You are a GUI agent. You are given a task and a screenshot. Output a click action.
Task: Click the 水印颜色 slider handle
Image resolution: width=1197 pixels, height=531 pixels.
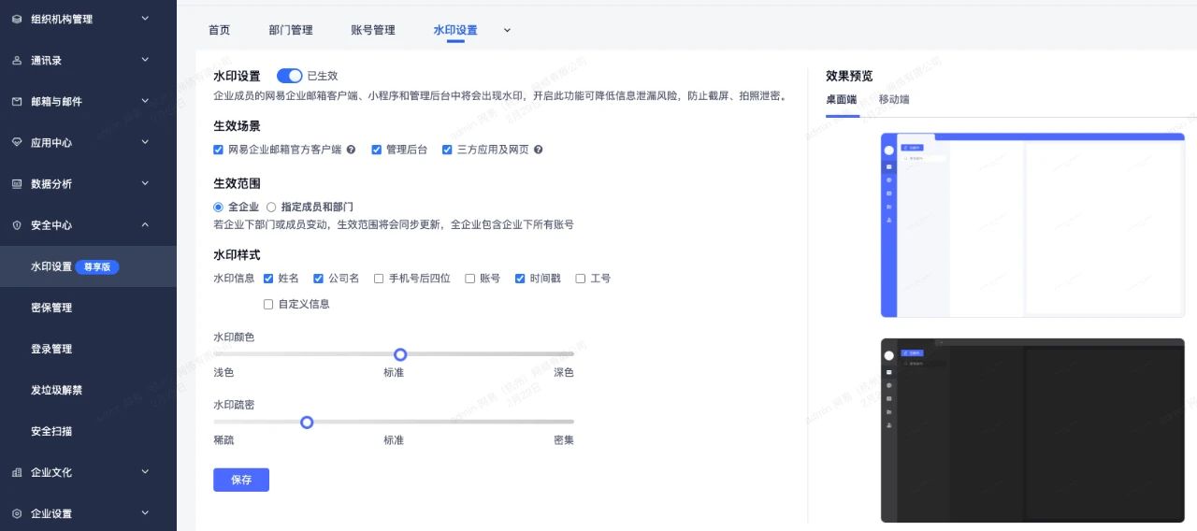pos(400,354)
